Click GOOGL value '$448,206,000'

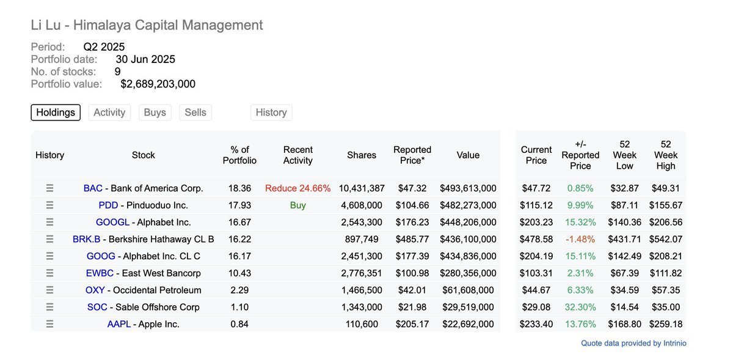468,222
